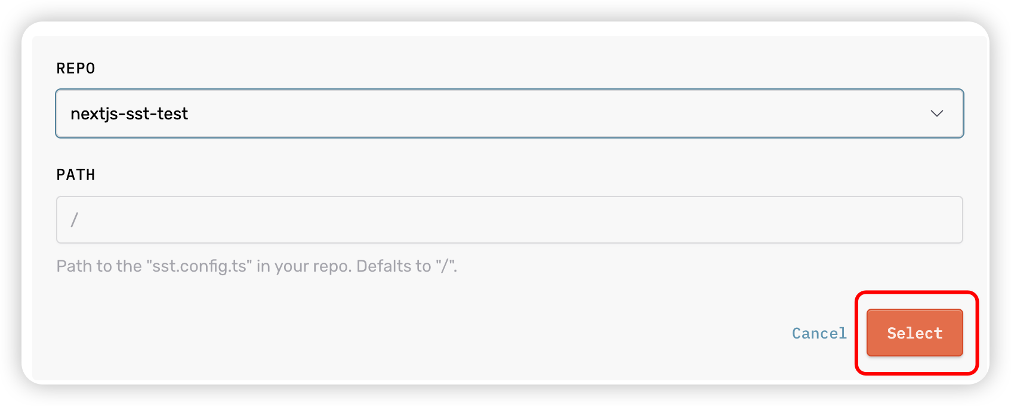This screenshot has height=406, width=1011.
Task: Toggle the repo dropdown arrow open
Action: 936,113
